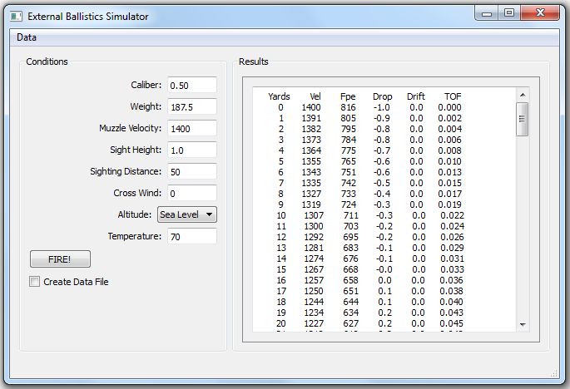This screenshot has height=389, width=570.
Task: Click energy value 627 at 20 yards
Action: click(351, 323)
